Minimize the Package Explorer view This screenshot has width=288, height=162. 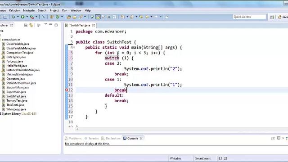[x=50, y=24]
